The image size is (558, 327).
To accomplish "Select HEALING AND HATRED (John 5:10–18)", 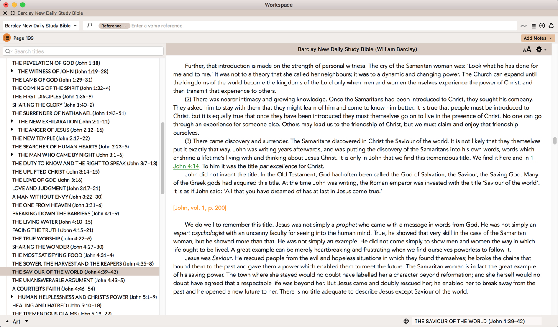I will tap(57, 306).
